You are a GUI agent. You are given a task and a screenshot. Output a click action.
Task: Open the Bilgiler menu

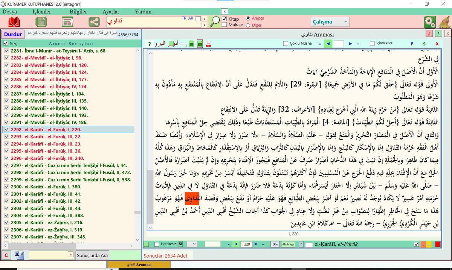[x=78, y=12]
